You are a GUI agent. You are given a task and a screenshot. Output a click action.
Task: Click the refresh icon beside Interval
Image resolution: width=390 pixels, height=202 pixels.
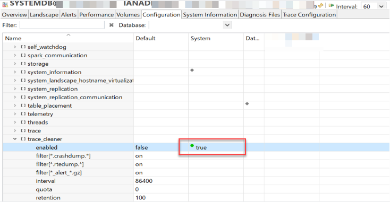pos(320,5)
